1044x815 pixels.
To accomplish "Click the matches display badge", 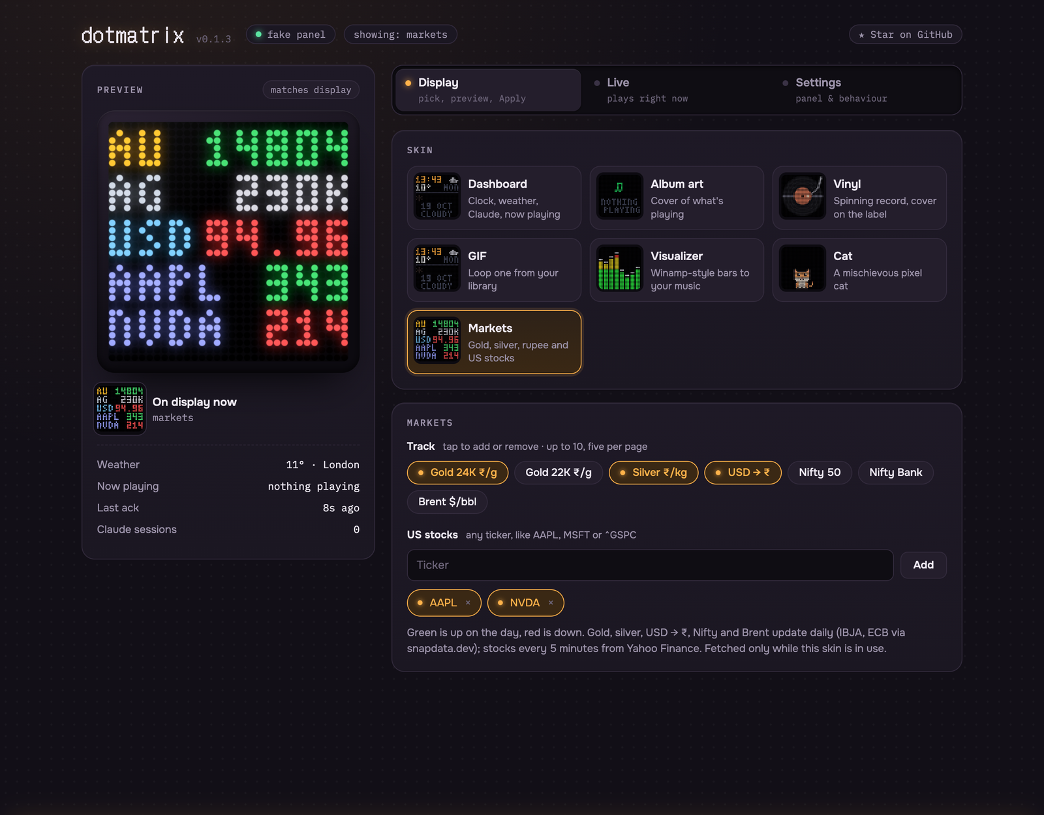I will tap(311, 90).
